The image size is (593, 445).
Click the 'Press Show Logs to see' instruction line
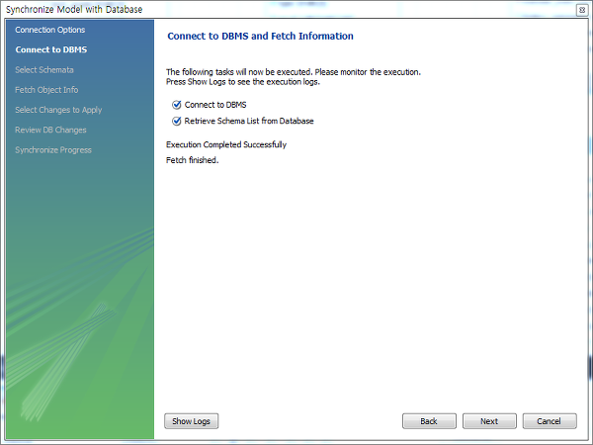click(x=243, y=82)
